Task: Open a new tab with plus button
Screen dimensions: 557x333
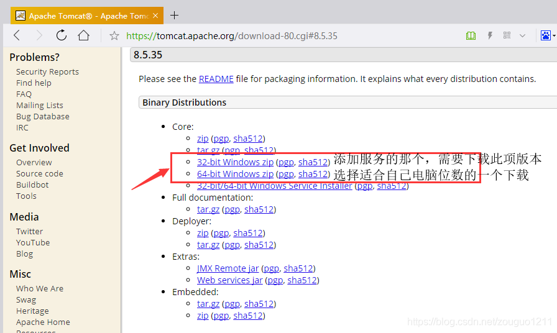Action: click(x=174, y=16)
